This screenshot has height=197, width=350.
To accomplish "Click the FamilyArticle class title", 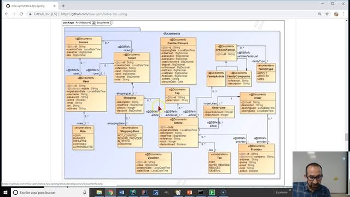I will click(216, 77).
